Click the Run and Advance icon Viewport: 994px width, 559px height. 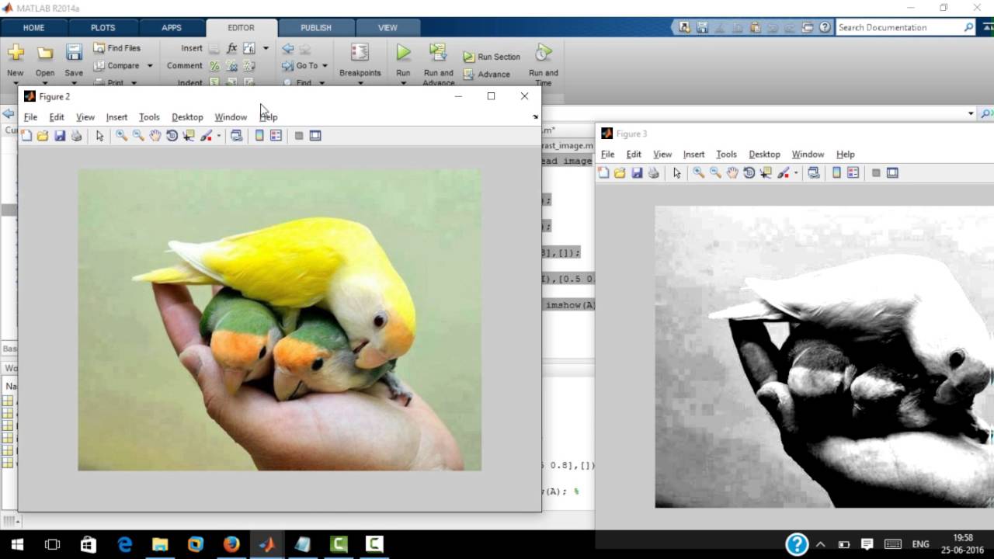[438, 52]
